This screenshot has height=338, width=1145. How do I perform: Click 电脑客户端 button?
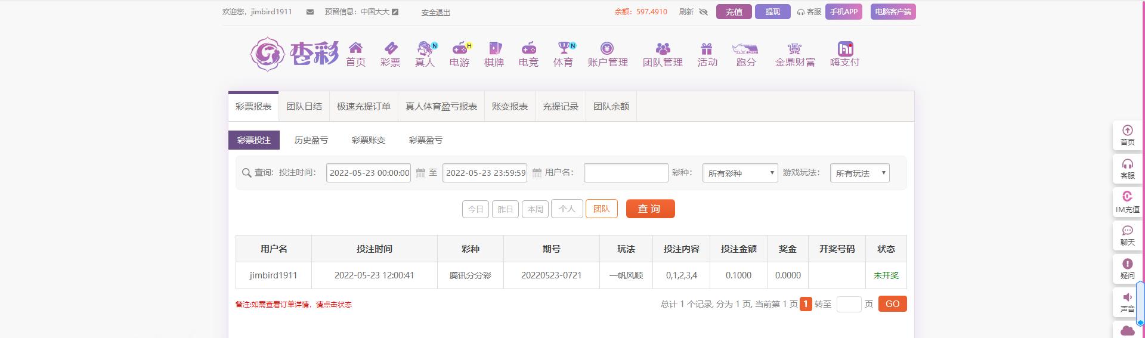[893, 12]
